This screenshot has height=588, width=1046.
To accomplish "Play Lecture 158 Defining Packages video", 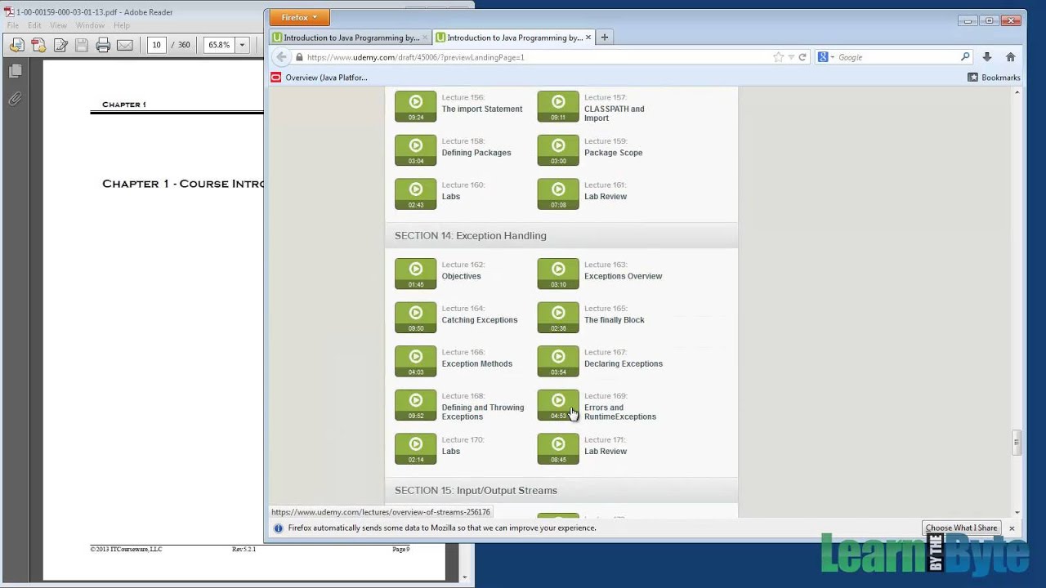I will point(416,150).
